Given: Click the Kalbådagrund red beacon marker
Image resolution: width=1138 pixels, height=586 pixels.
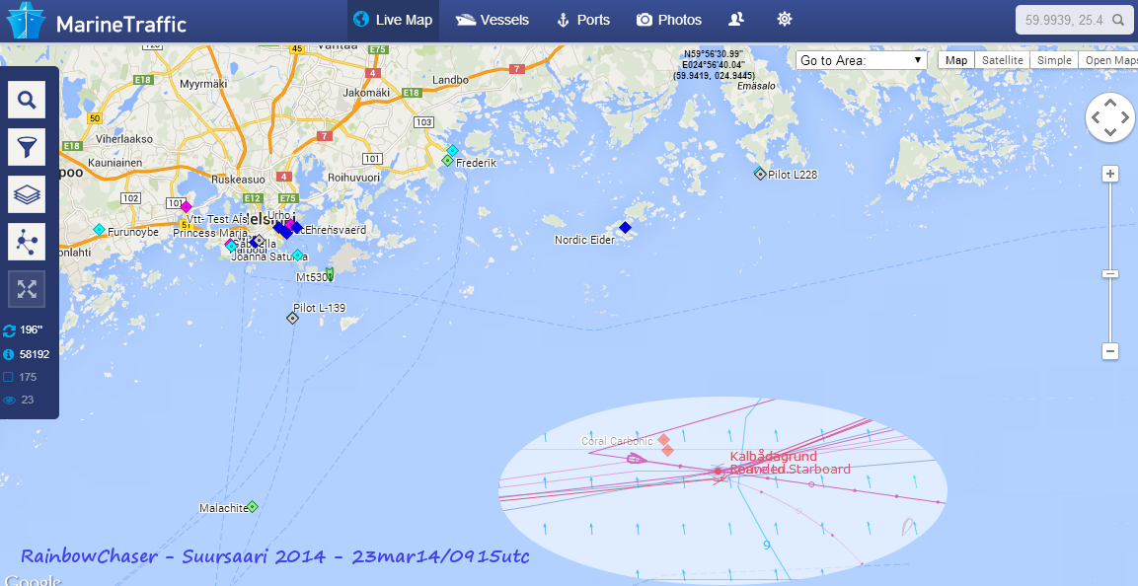Looking at the screenshot, I should point(718,472).
